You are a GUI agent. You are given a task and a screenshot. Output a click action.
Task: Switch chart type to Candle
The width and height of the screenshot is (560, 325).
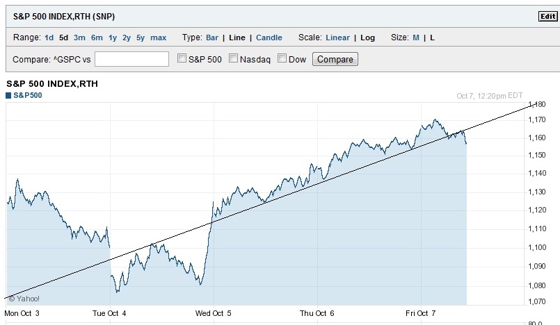pos(269,37)
